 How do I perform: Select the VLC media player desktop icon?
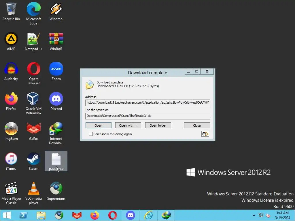coord(33,193)
